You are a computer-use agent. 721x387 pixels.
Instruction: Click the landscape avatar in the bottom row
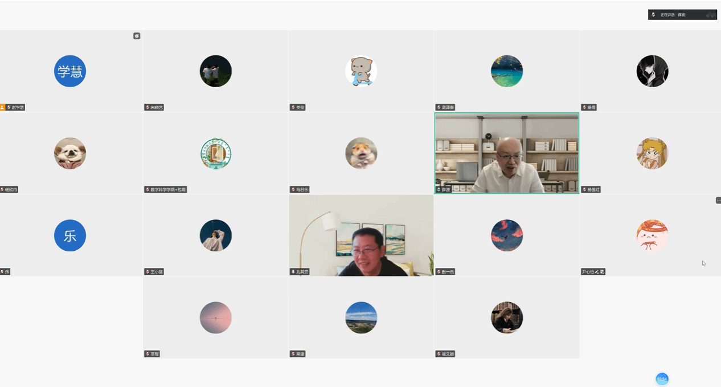pos(361,317)
